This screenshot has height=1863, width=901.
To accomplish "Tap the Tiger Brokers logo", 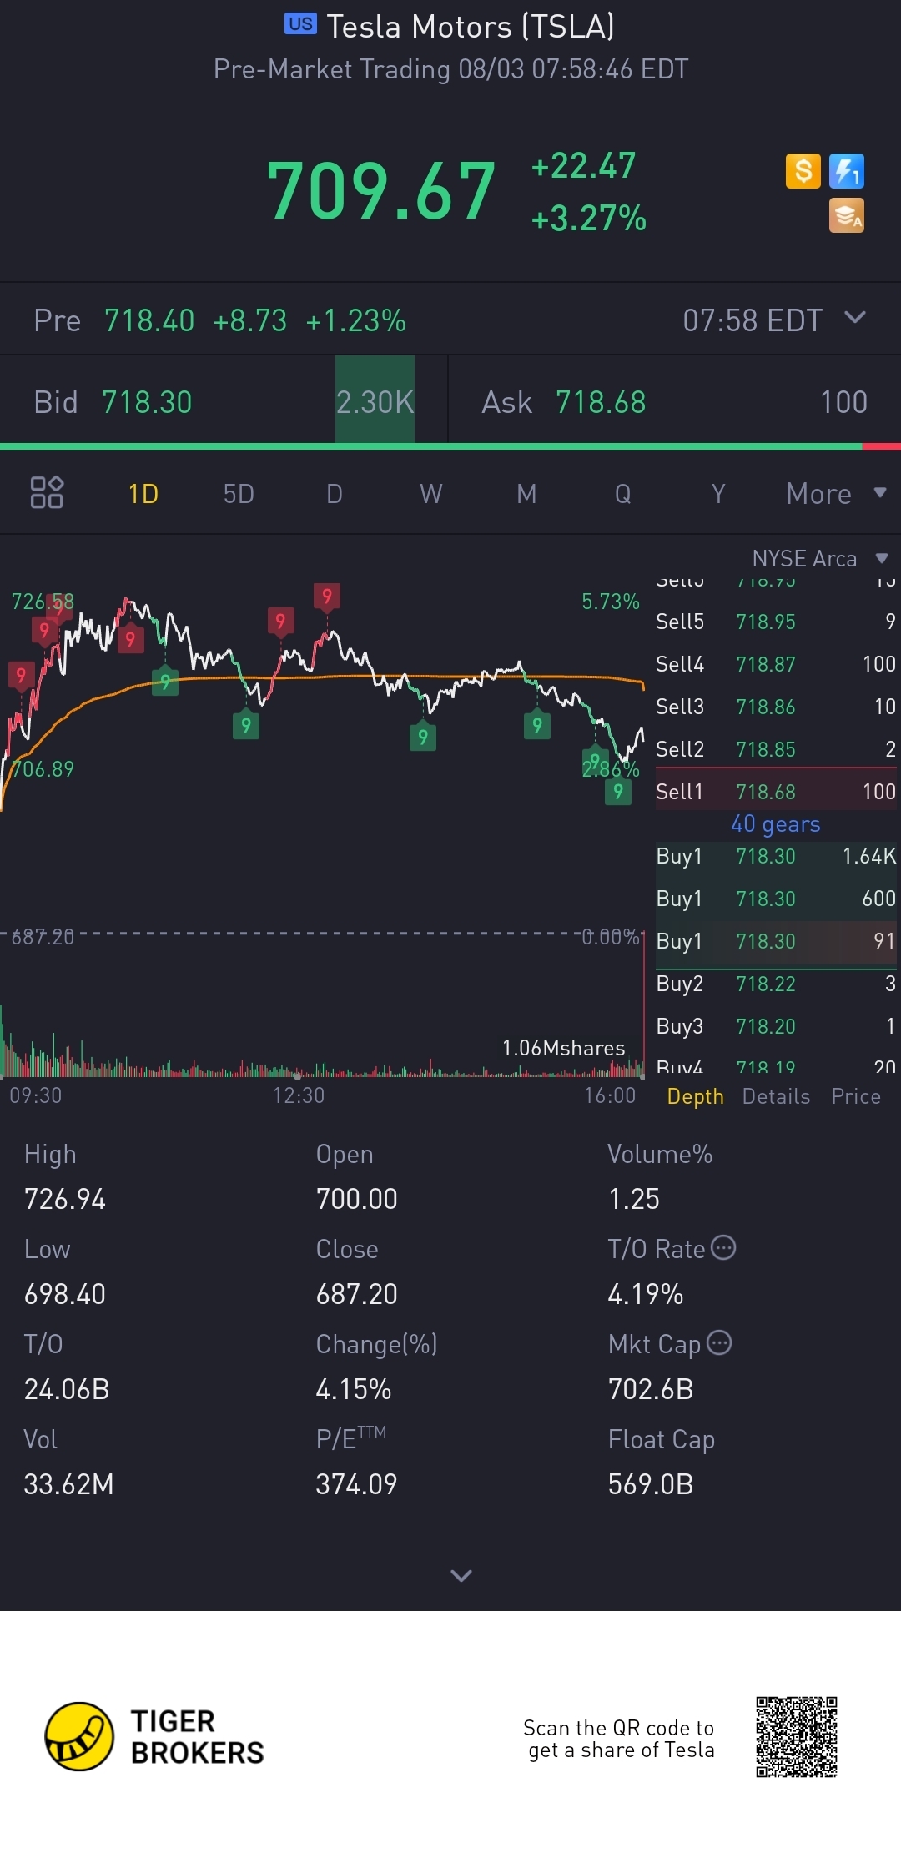I will pyautogui.click(x=154, y=1736).
